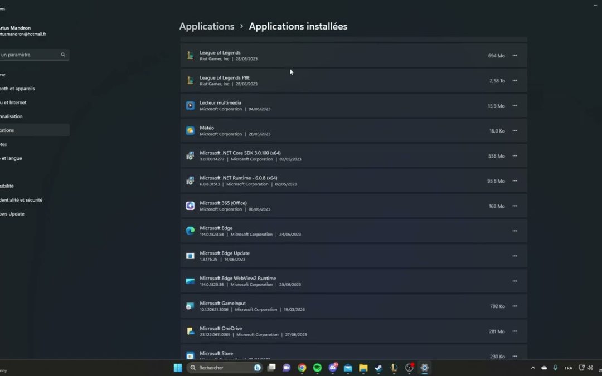The image size is (602, 376).
Task: Click the Microsoft Store app icon
Action: 190,355
